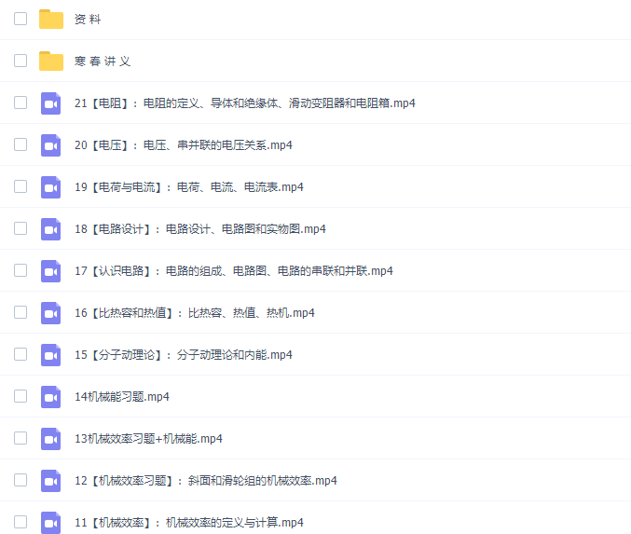
Task: Click the 资料 folder icon
Action: [x=51, y=20]
